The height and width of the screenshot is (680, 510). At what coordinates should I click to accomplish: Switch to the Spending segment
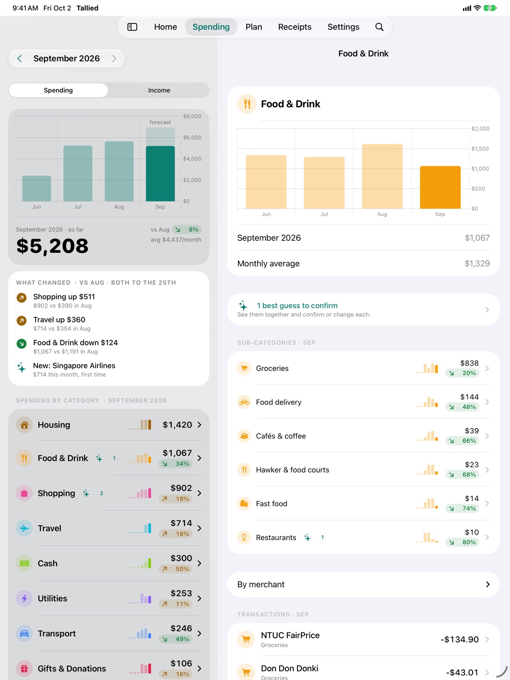coord(58,90)
